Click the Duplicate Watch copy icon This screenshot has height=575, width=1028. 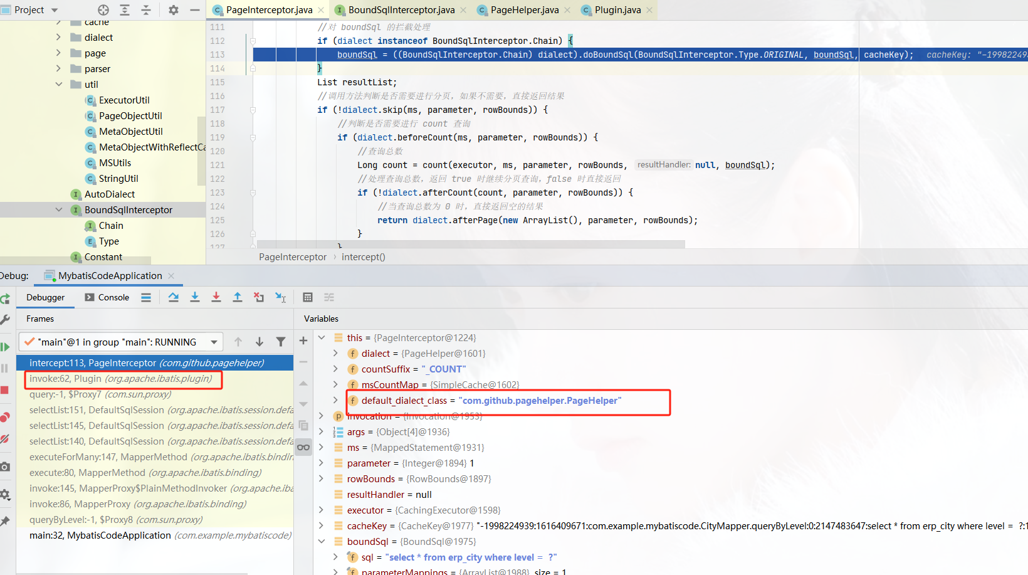(x=303, y=425)
